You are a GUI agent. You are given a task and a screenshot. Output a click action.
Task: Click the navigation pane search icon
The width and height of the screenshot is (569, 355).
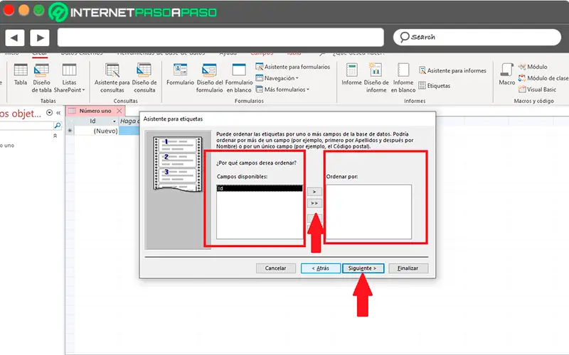(58, 126)
